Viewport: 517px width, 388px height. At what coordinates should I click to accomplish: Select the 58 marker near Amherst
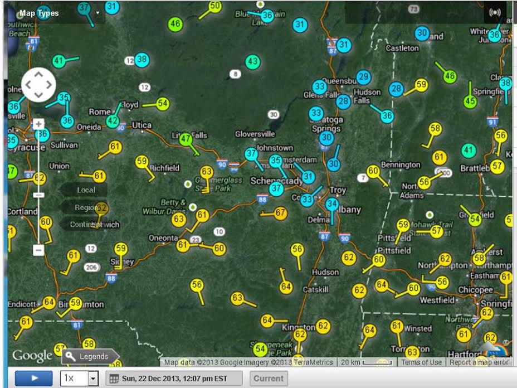coord(479,258)
